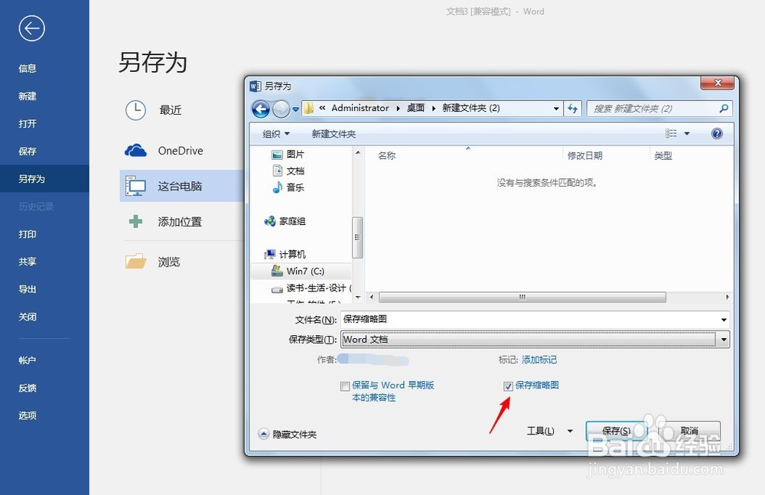The width and height of the screenshot is (765, 495).
Task: Click the 保存(S) button
Action: coord(616,431)
